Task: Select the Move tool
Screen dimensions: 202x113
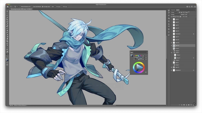Action: [x=7, y=11]
